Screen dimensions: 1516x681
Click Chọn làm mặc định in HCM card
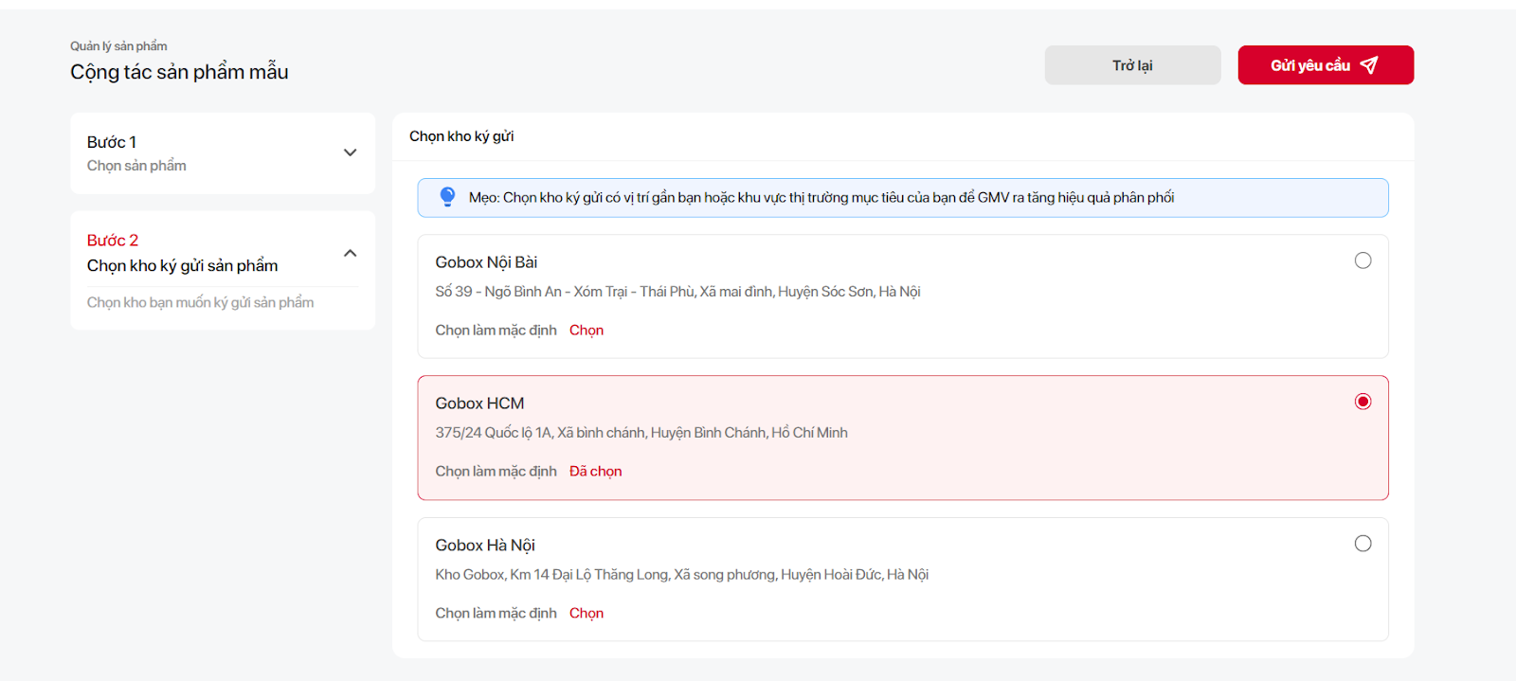pyautogui.click(x=496, y=472)
